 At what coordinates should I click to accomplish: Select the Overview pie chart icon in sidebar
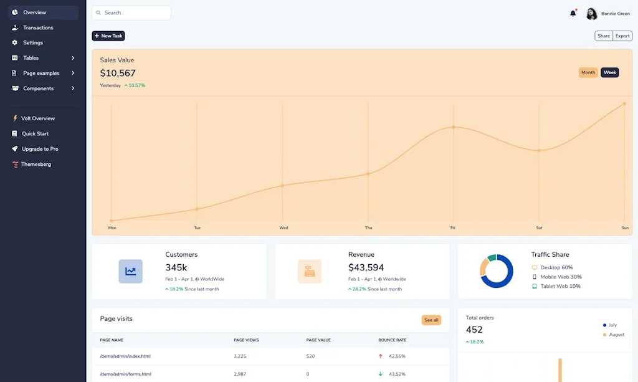pos(15,12)
